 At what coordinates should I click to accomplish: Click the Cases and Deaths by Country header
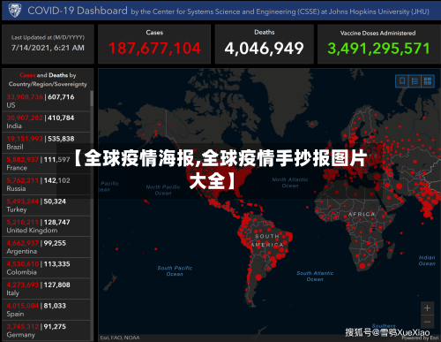[48, 80]
